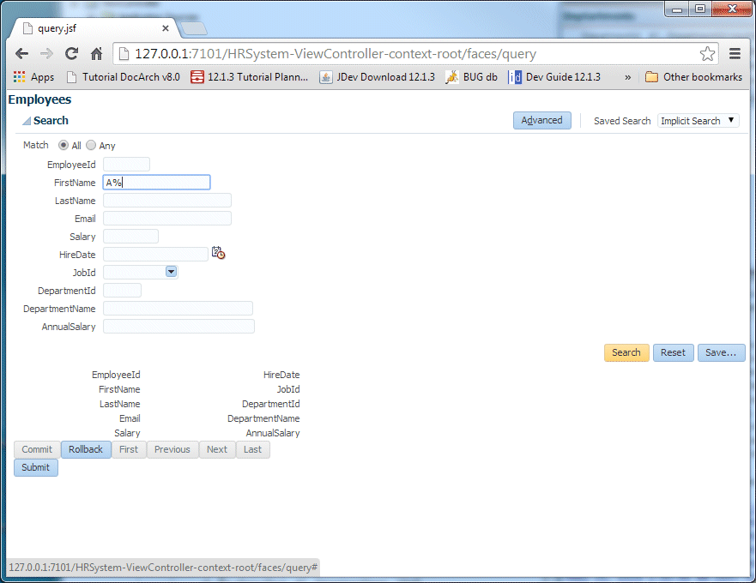Open the Apps grid icon in bookmarks bar
The image size is (756, 583).
[x=19, y=77]
